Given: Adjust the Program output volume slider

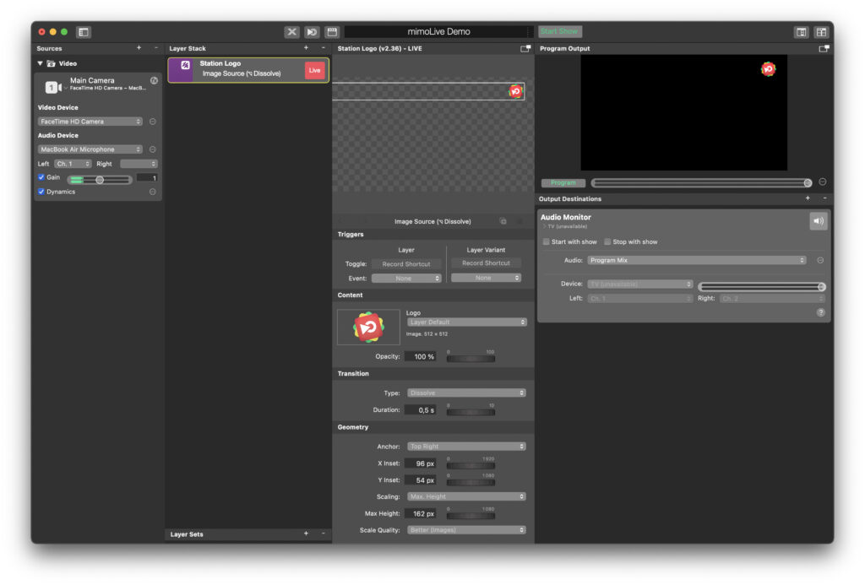Looking at the screenshot, I should click(x=701, y=182).
